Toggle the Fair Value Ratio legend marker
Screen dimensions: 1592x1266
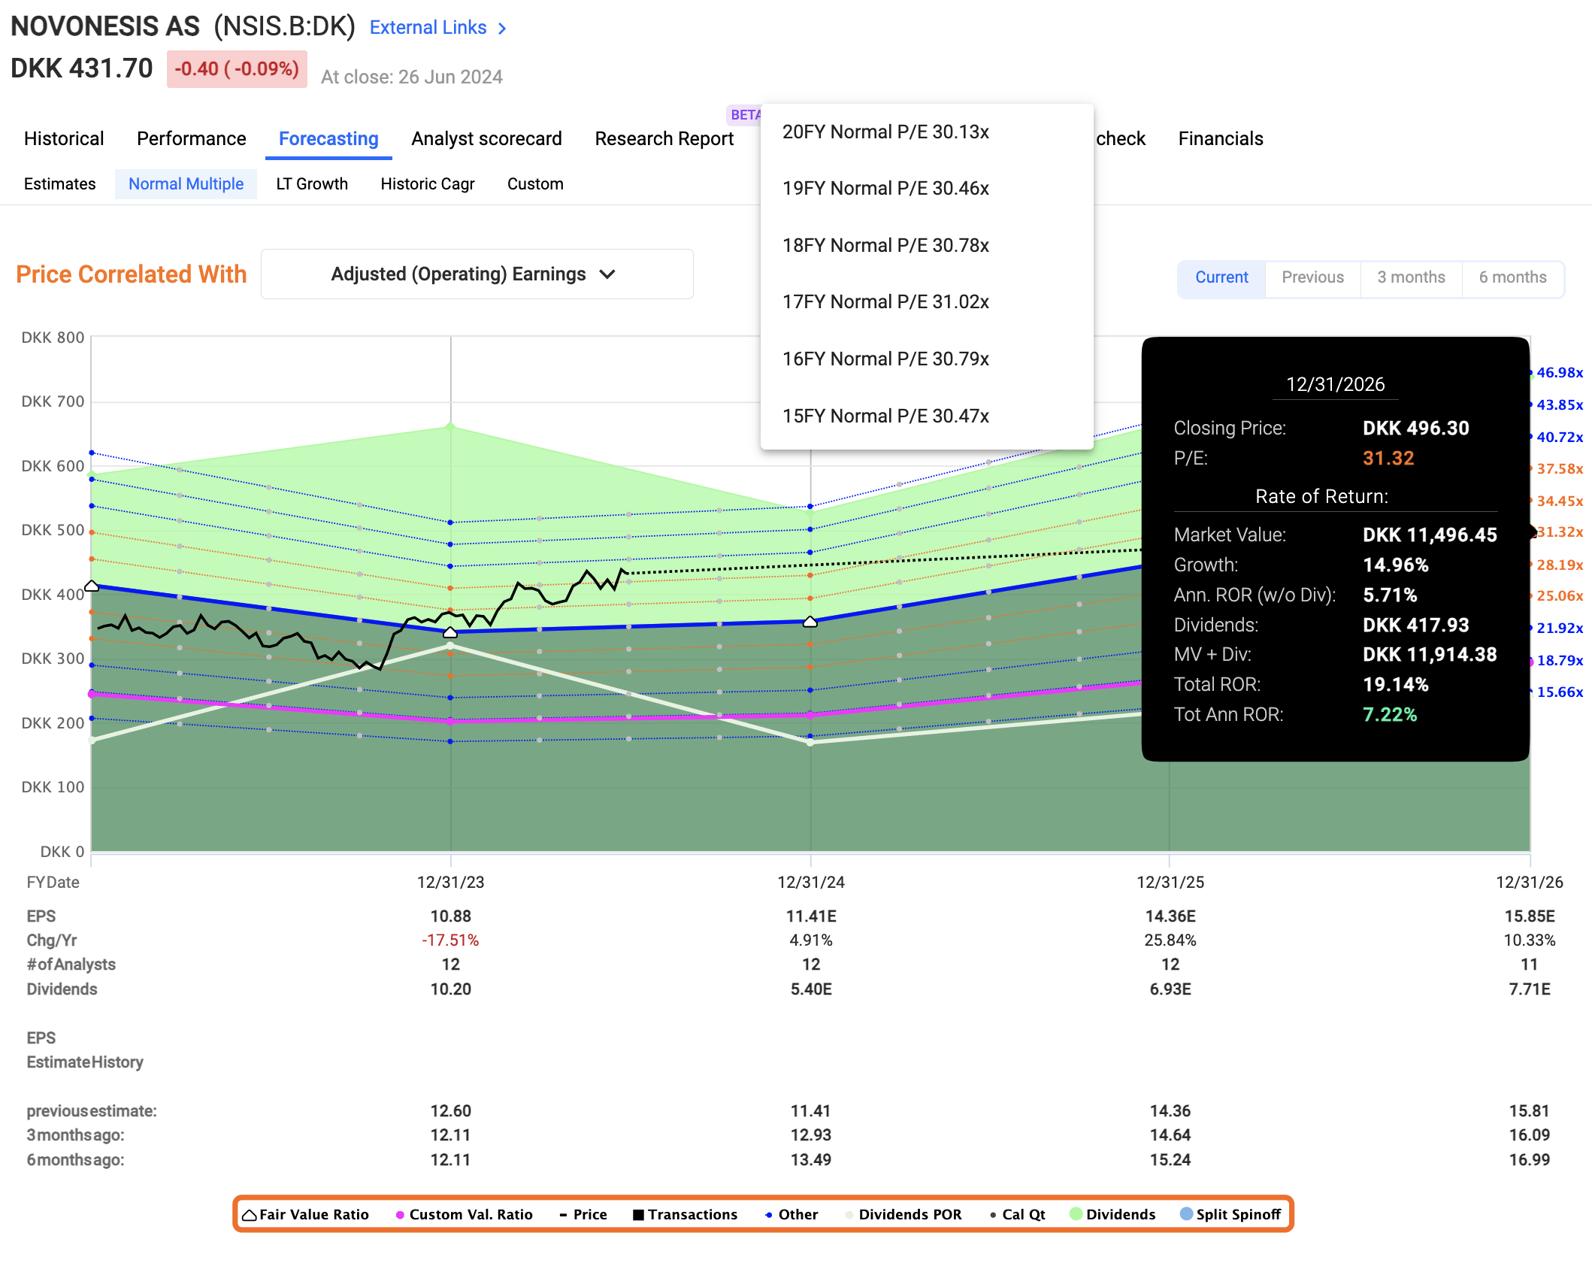306,1214
